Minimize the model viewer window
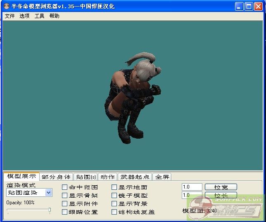The image size is (266, 222). (x=239, y=7)
